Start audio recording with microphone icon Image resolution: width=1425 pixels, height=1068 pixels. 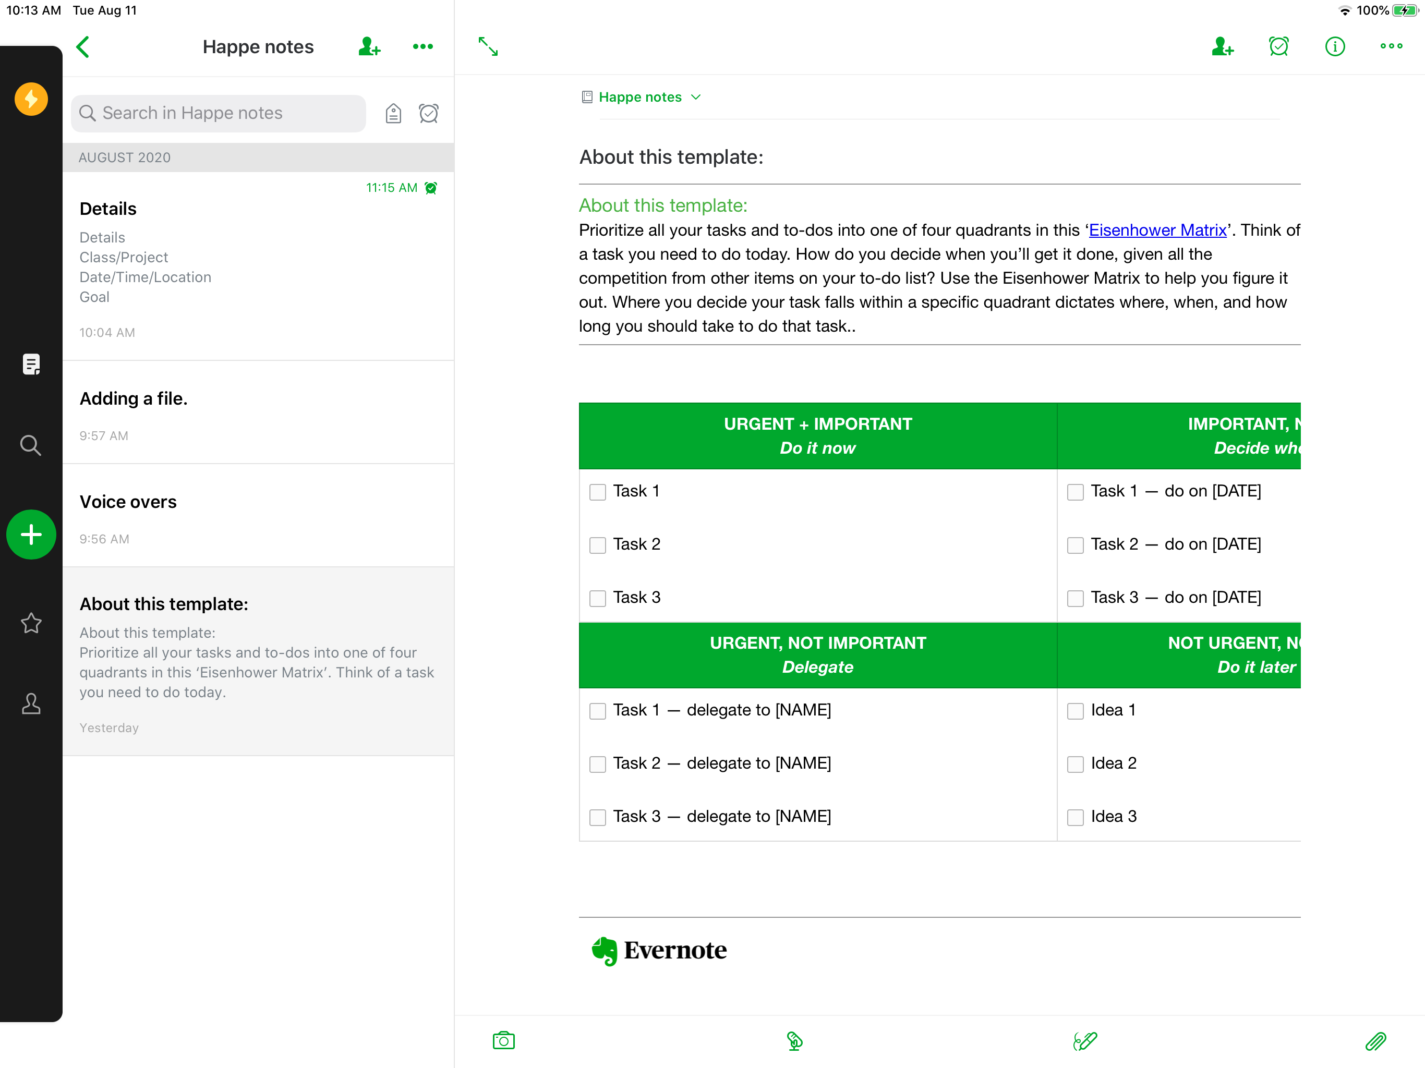tap(794, 1040)
